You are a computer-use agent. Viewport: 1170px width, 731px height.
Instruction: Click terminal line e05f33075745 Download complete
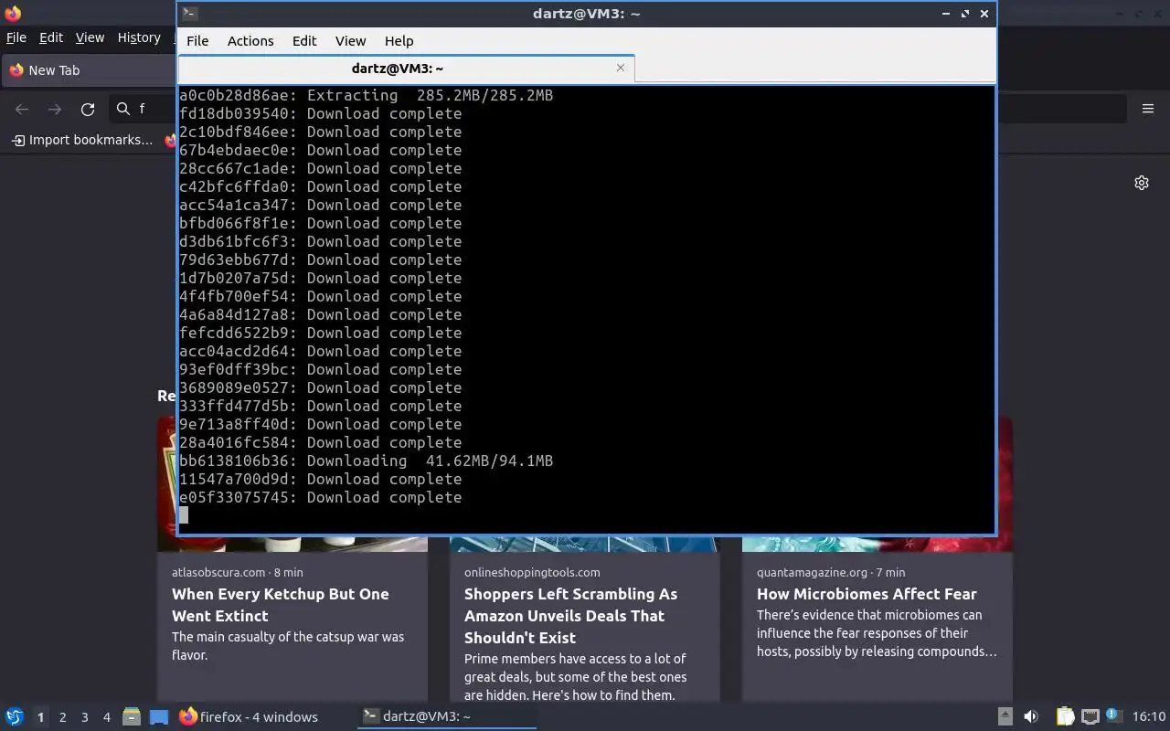pyautogui.click(x=320, y=497)
